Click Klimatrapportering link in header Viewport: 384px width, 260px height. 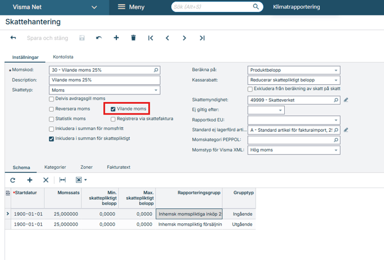tap(297, 7)
